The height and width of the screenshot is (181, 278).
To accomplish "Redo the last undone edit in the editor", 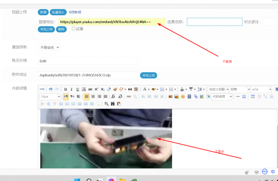I will pos(57,89).
